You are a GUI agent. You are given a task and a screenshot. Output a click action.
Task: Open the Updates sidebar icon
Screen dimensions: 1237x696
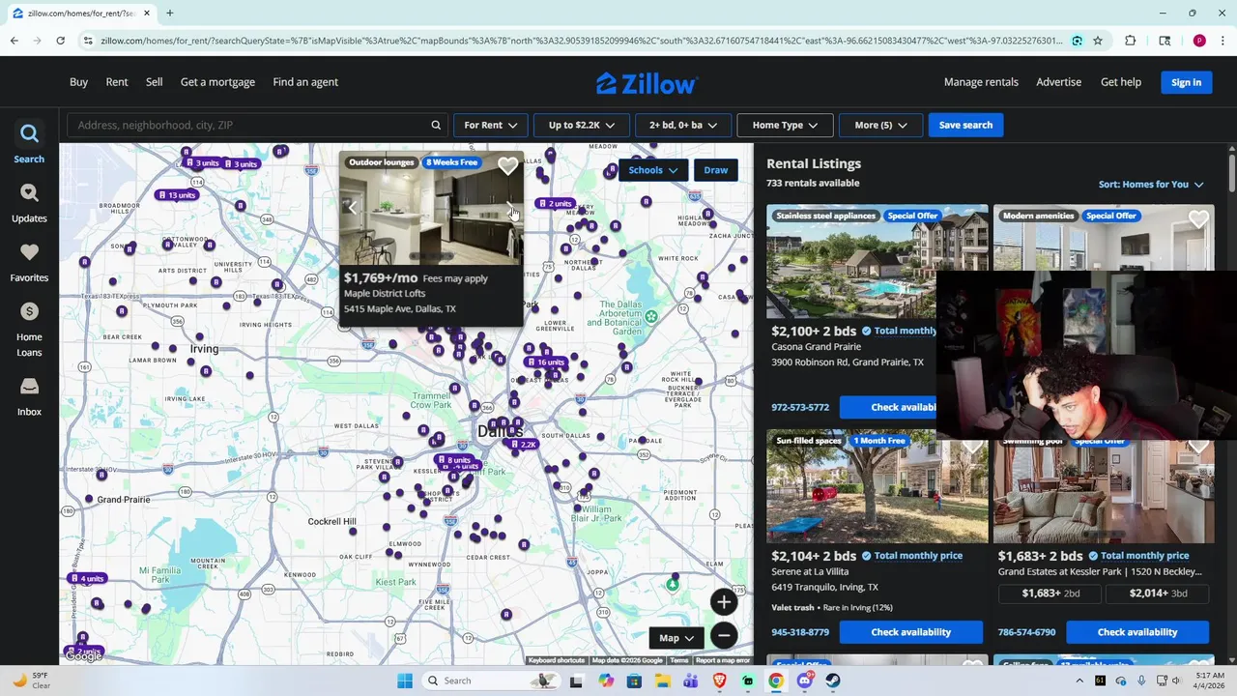[x=29, y=202]
